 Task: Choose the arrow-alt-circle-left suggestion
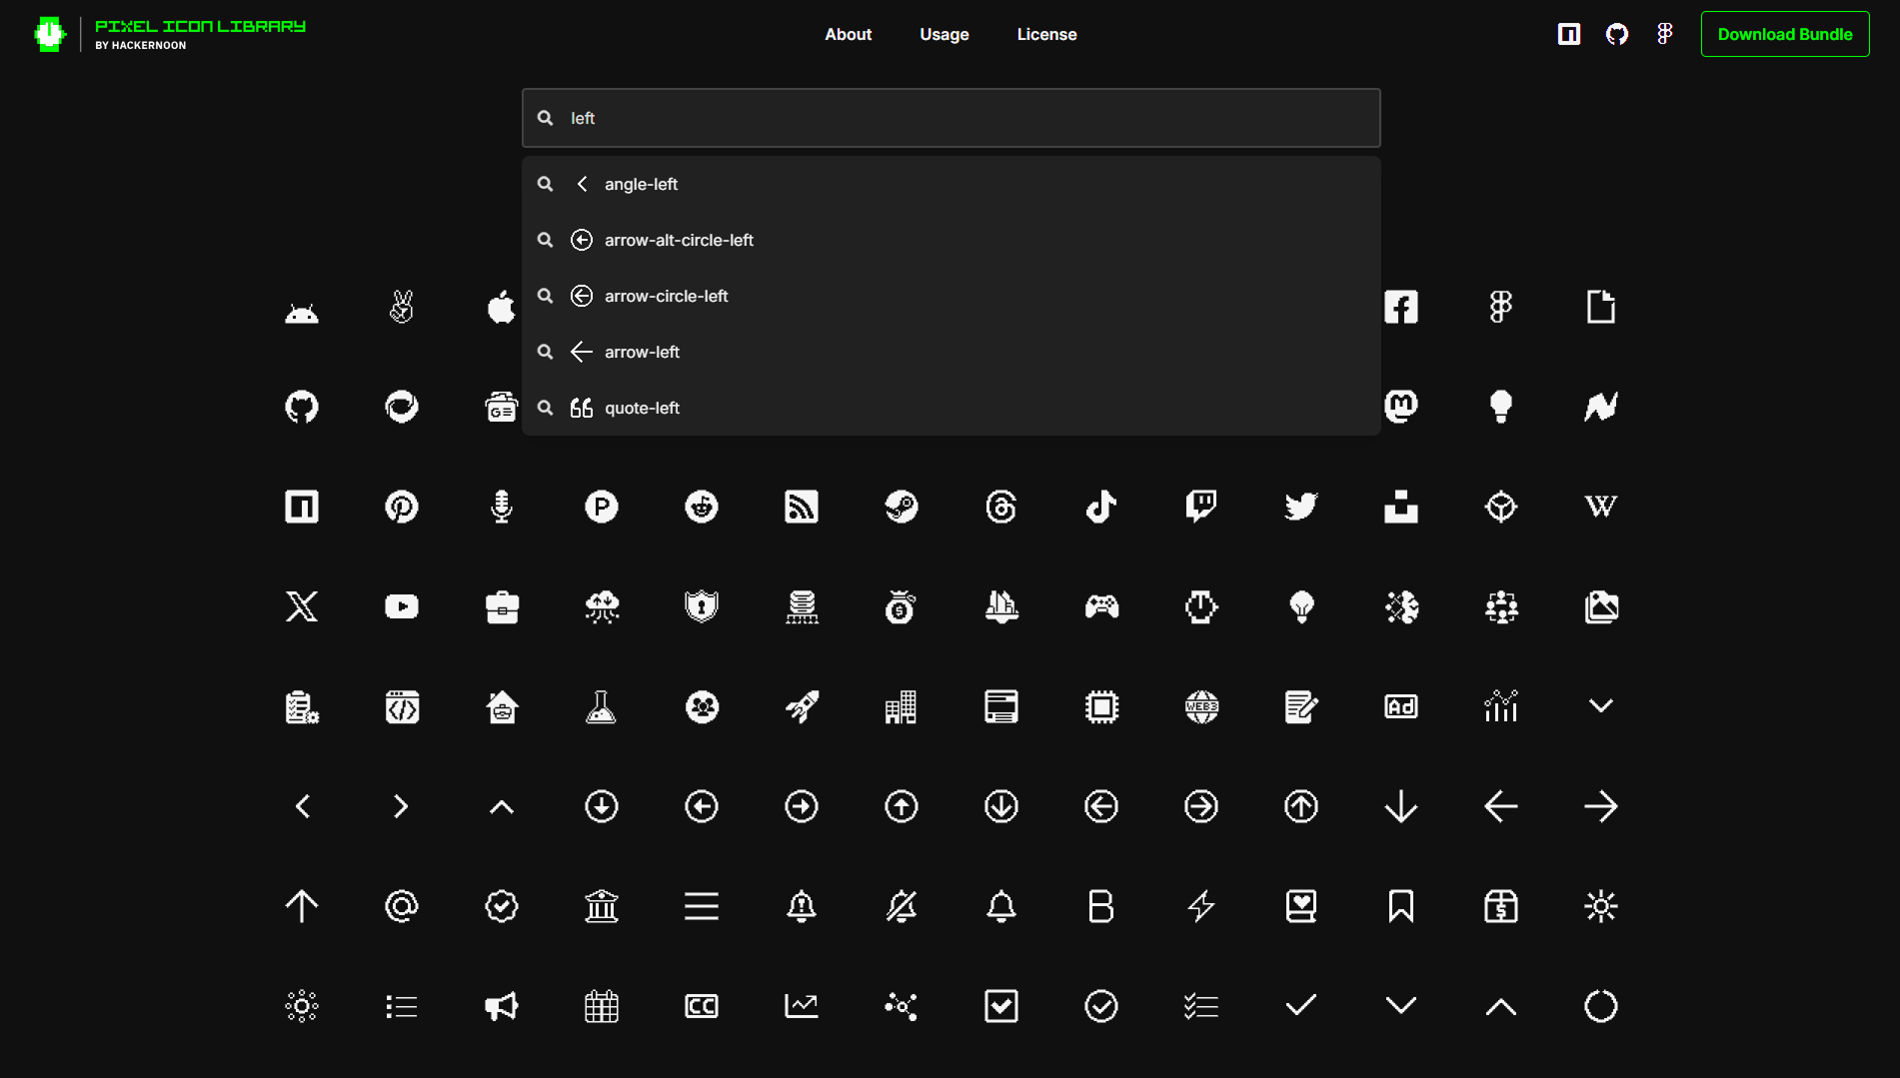click(951, 240)
